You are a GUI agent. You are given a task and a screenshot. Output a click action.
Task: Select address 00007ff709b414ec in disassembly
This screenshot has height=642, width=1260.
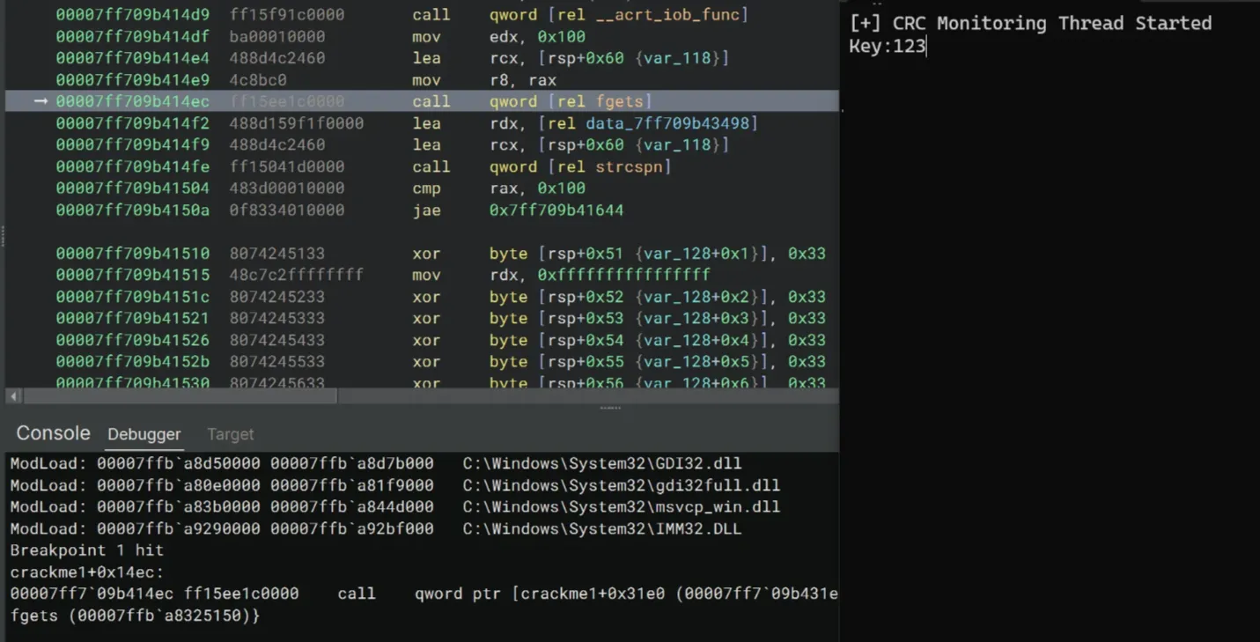click(132, 101)
